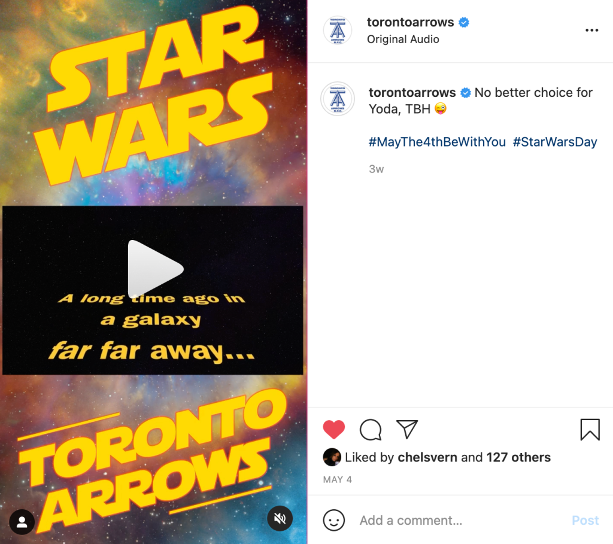Image resolution: width=613 pixels, height=544 pixels.
Task: View chelsvern's profile from likes
Action: point(427,457)
